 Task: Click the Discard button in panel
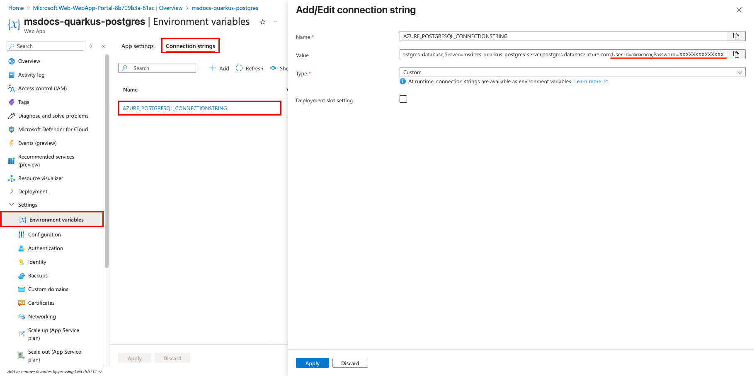point(350,363)
